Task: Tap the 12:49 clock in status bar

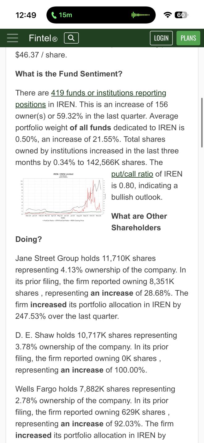Action: coord(26,15)
